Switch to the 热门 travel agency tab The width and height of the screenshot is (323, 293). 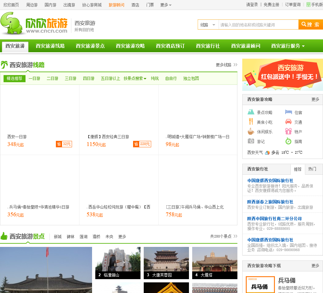(312, 169)
